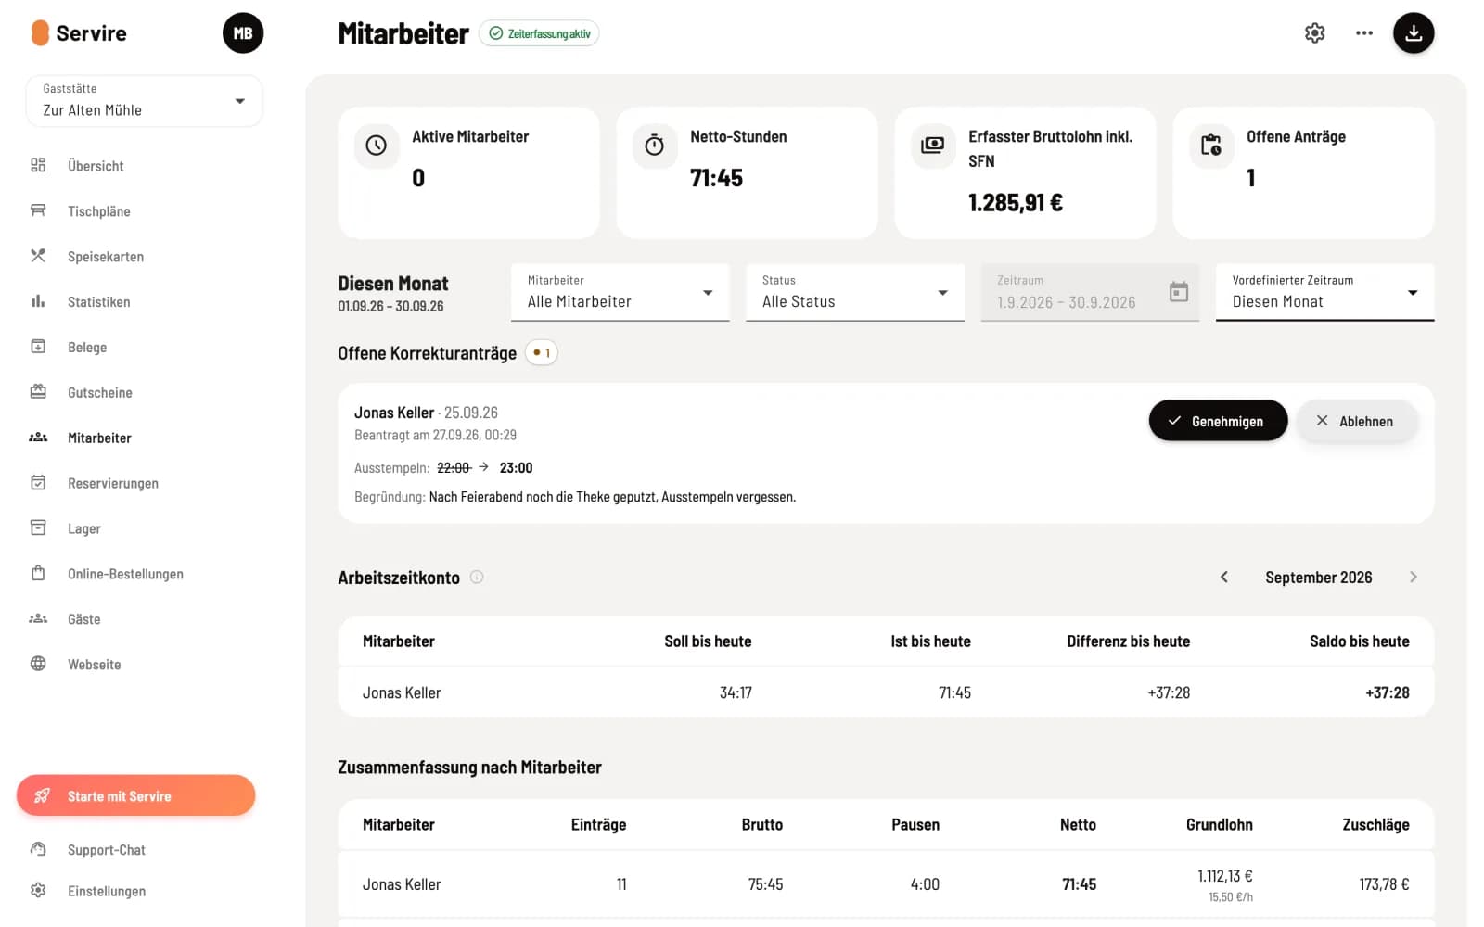Image resolution: width=1484 pixels, height=927 pixels.
Task: Click the calendar icon in Zeitraum field
Action: 1178,292
